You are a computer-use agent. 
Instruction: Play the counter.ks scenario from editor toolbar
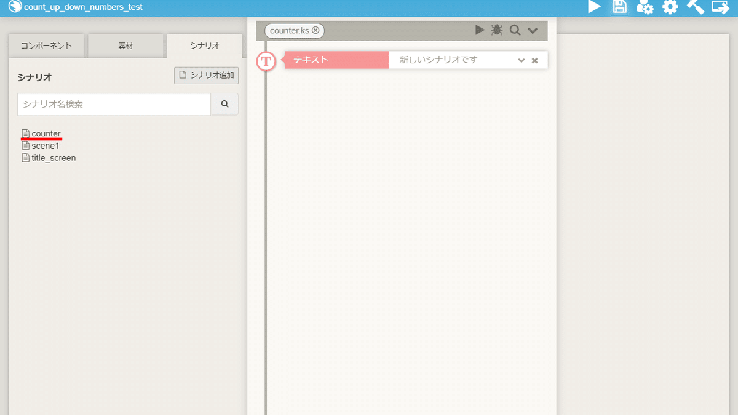click(480, 30)
